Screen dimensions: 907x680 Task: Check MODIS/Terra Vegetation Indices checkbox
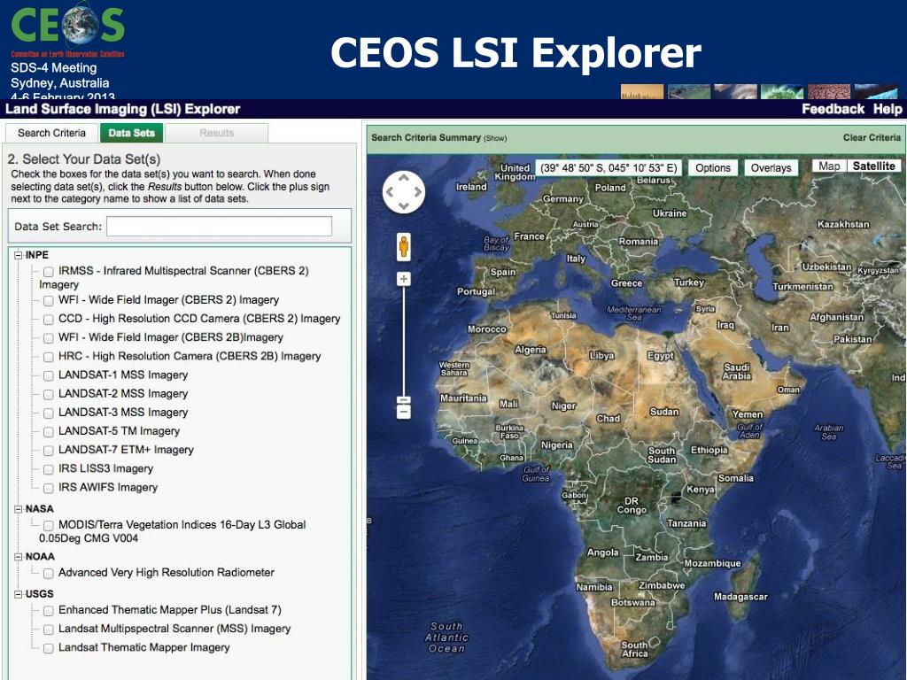point(49,526)
